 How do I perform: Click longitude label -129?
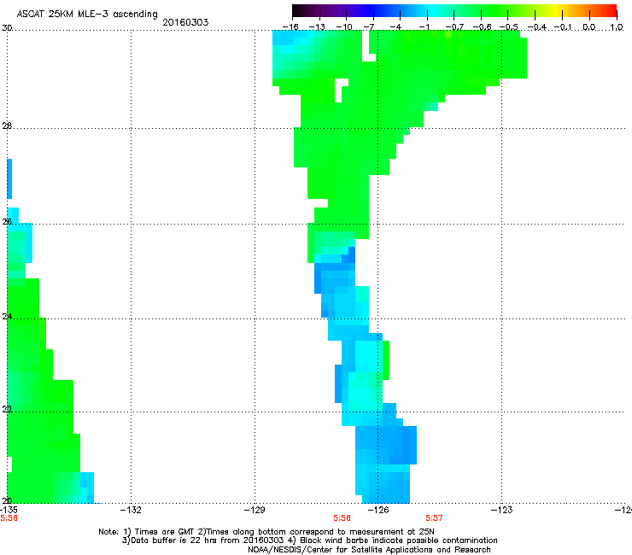255,510
